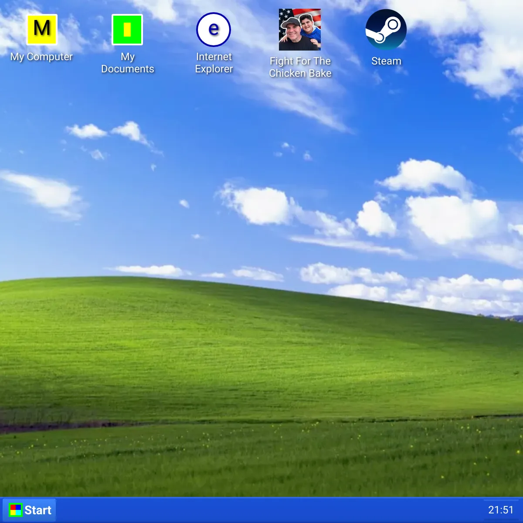The image size is (523, 523).
Task: Open the My Computer yellow M icon
Action: pos(42,30)
